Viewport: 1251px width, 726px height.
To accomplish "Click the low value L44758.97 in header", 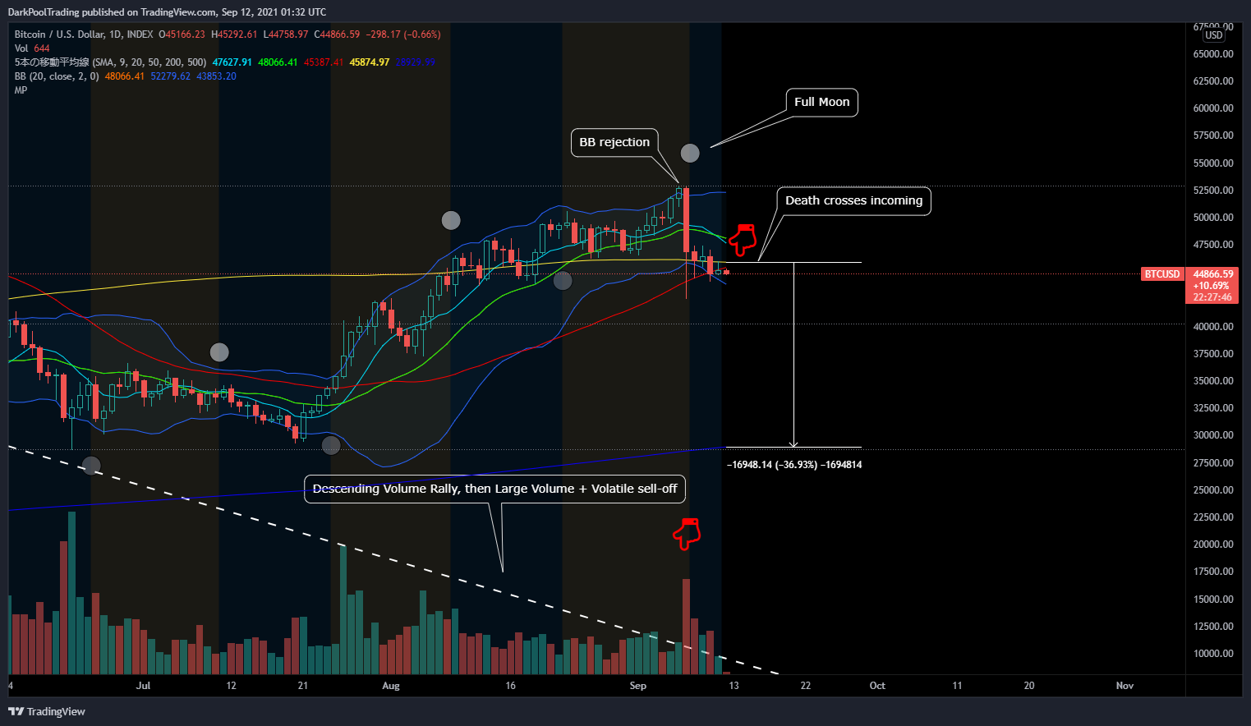I will [286, 34].
